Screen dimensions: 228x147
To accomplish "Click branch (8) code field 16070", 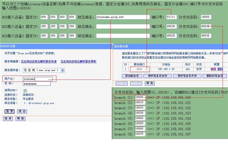I will click(140, 134).
